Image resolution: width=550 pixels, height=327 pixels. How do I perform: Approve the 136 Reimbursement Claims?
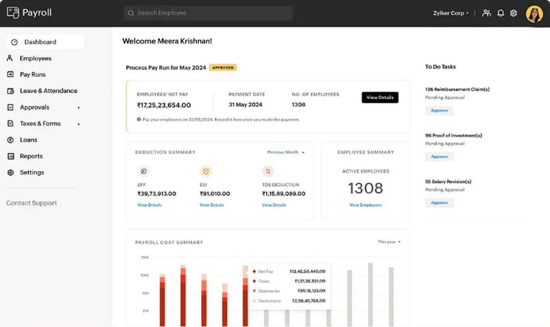click(439, 110)
